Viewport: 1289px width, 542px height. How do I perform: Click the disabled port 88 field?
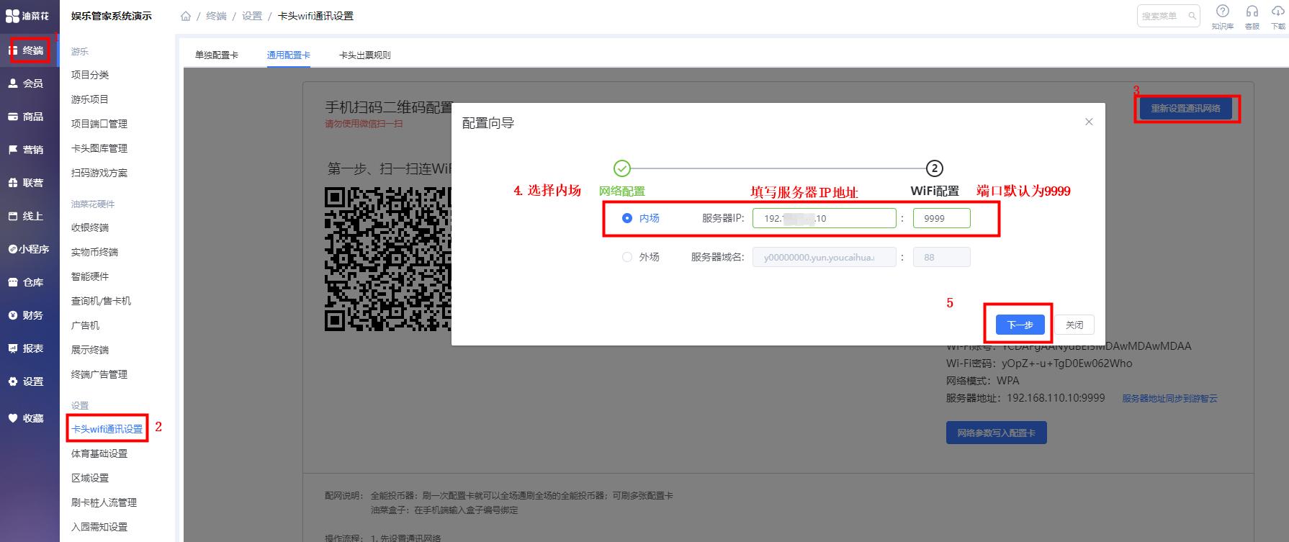(x=941, y=257)
